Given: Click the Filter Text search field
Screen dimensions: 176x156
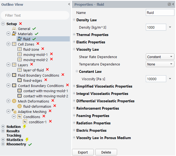Looking at the screenshot, I should (x=35, y=16).
